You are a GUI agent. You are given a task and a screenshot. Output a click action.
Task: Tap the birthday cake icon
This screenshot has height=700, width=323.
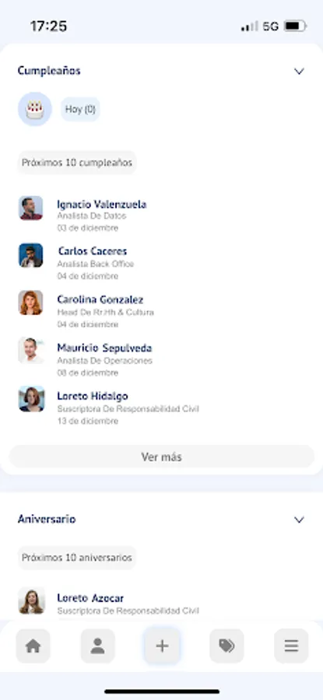click(x=35, y=110)
